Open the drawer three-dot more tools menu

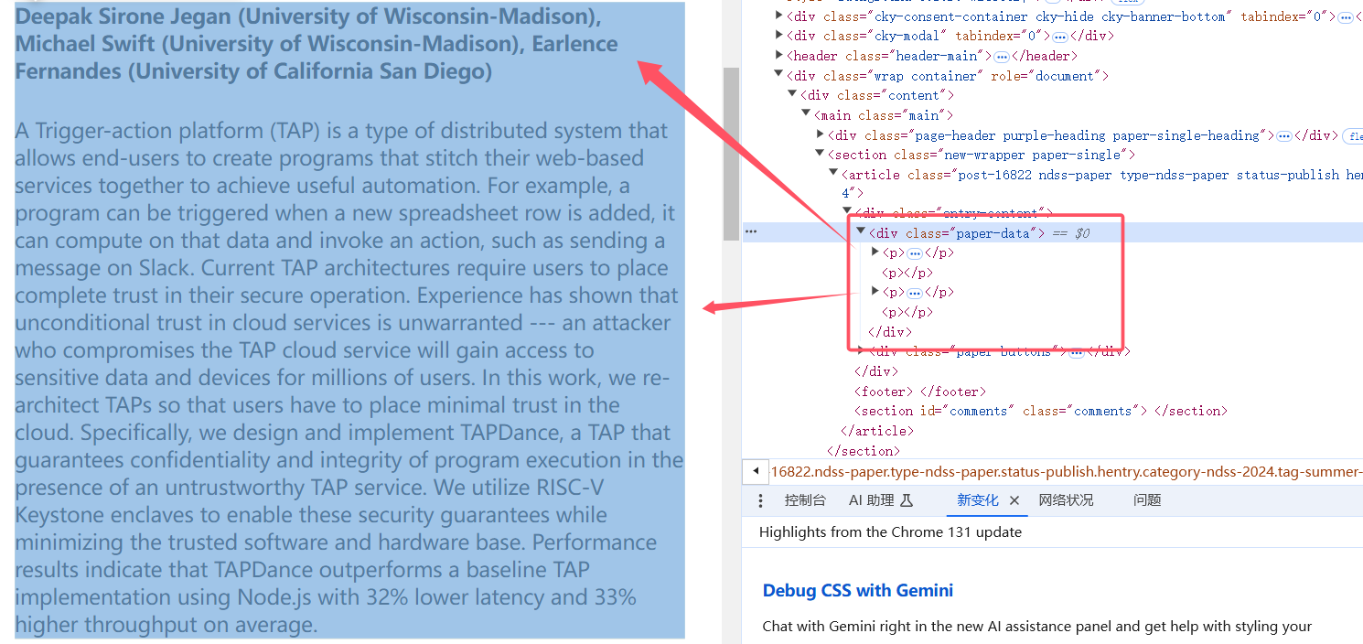click(760, 500)
